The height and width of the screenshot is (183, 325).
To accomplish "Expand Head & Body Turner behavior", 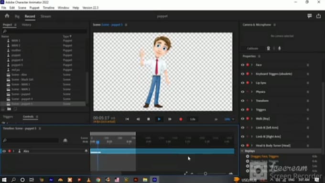I will point(252,145).
